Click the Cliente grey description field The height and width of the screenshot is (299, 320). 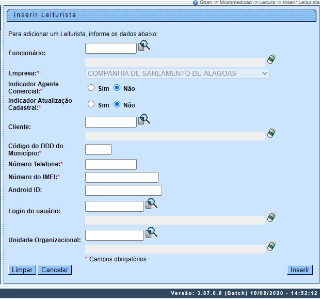click(x=175, y=136)
